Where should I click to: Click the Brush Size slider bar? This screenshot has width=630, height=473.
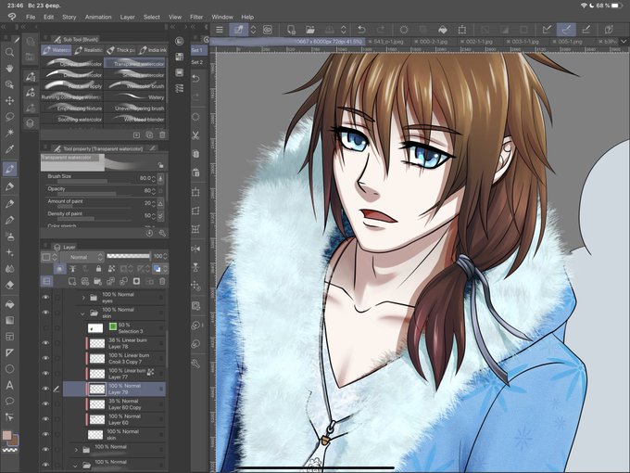point(93,182)
